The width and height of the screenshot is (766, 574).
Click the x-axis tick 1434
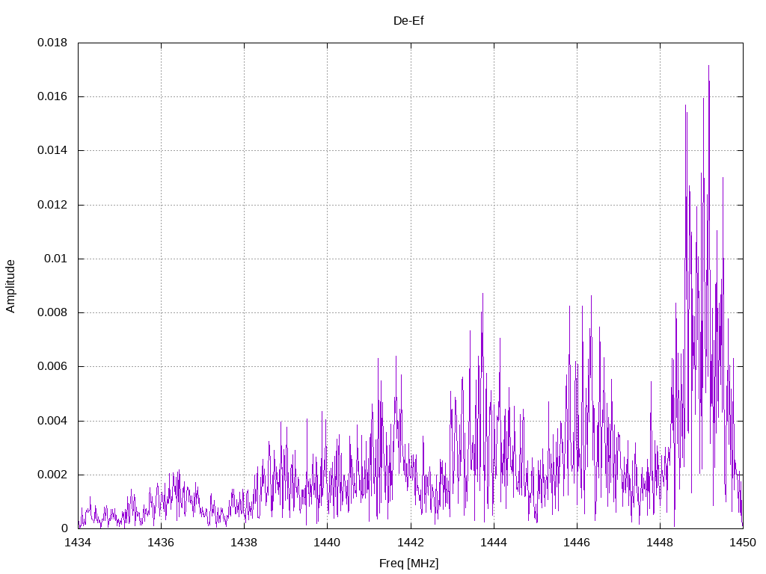(x=78, y=543)
